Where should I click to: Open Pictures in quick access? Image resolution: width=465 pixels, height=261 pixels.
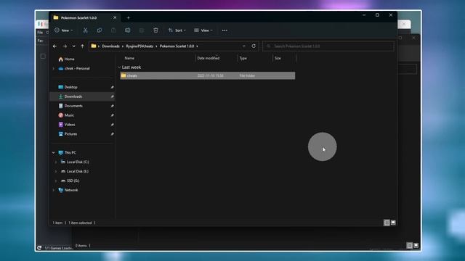tap(68, 134)
